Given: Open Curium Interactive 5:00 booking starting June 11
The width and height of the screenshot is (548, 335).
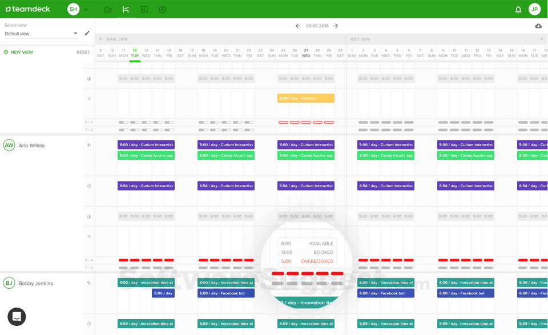Looking at the screenshot, I should click(x=146, y=144).
